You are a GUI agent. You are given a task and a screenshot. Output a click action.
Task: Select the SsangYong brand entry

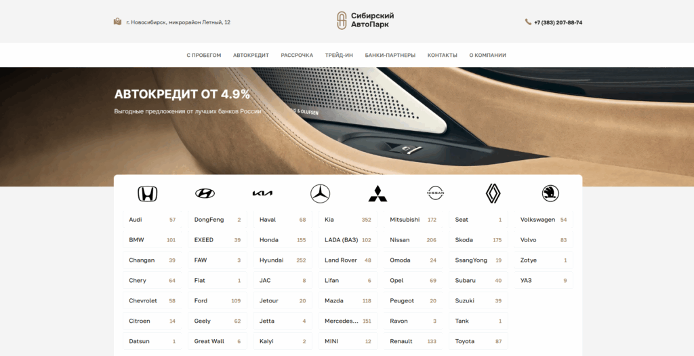(x=478, y=260)
